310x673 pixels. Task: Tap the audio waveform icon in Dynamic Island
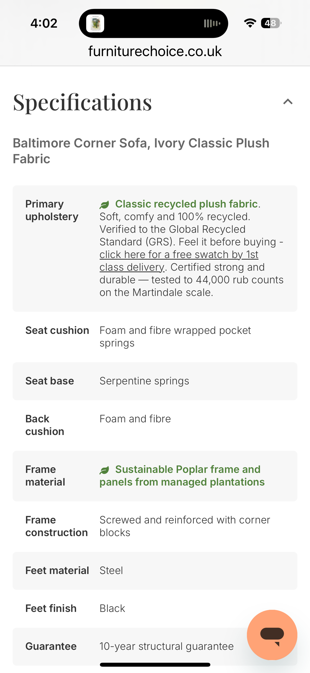(x=212, y=23)
